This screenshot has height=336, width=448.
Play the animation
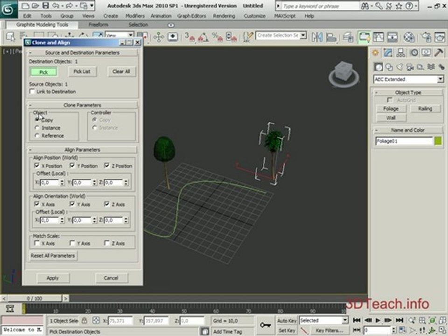click(x=378, y=320)
